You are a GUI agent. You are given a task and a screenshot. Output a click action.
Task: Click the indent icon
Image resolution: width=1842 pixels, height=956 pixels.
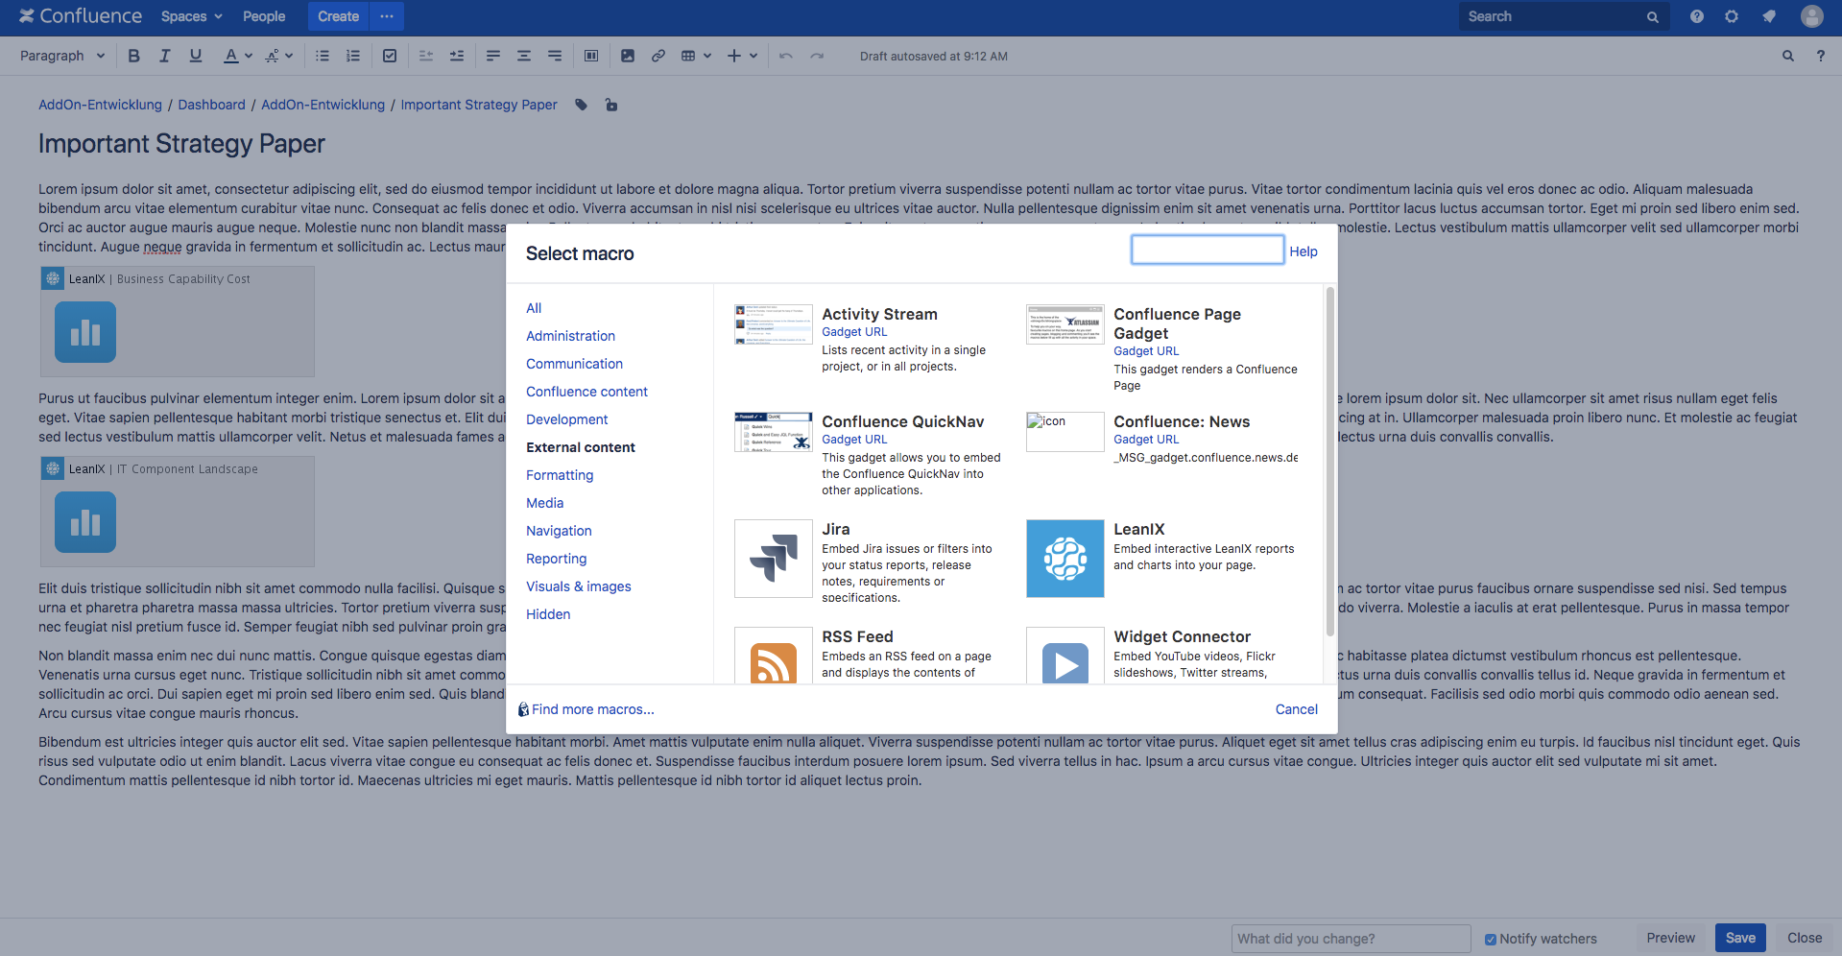click(x=457, y=56)
